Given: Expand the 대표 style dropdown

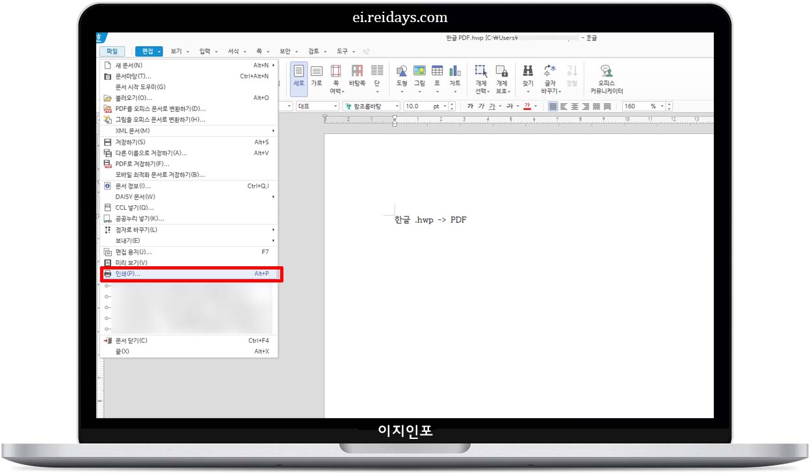Looking at the screenshot, I should click(x=317, y=106).
